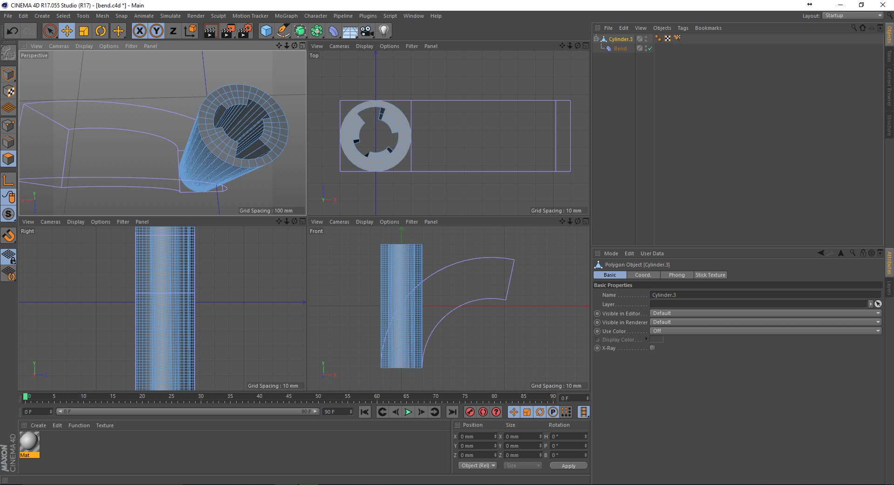Click Render to Picture Viewer icon
894x485 pixels.
228,31
